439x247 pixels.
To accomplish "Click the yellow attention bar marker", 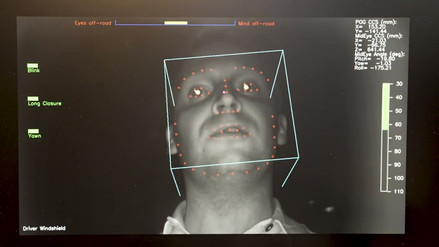I will tap(176, 23).
